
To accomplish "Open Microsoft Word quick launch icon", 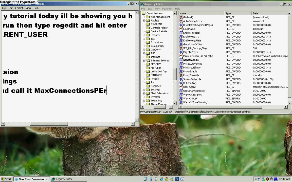I will pyautogui.click(x=182, y=179).
